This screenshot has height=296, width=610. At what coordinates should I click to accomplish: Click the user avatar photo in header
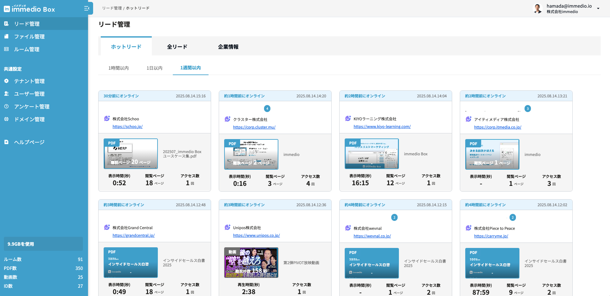click(x=538, y=9)
